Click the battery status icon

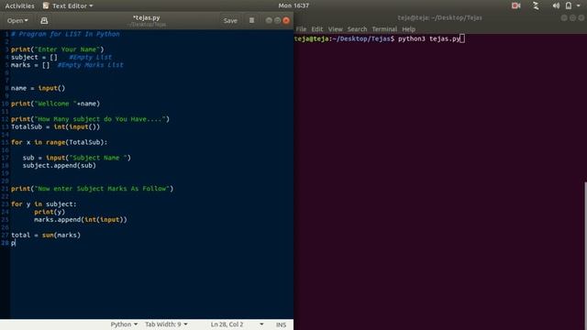[569, 5]
